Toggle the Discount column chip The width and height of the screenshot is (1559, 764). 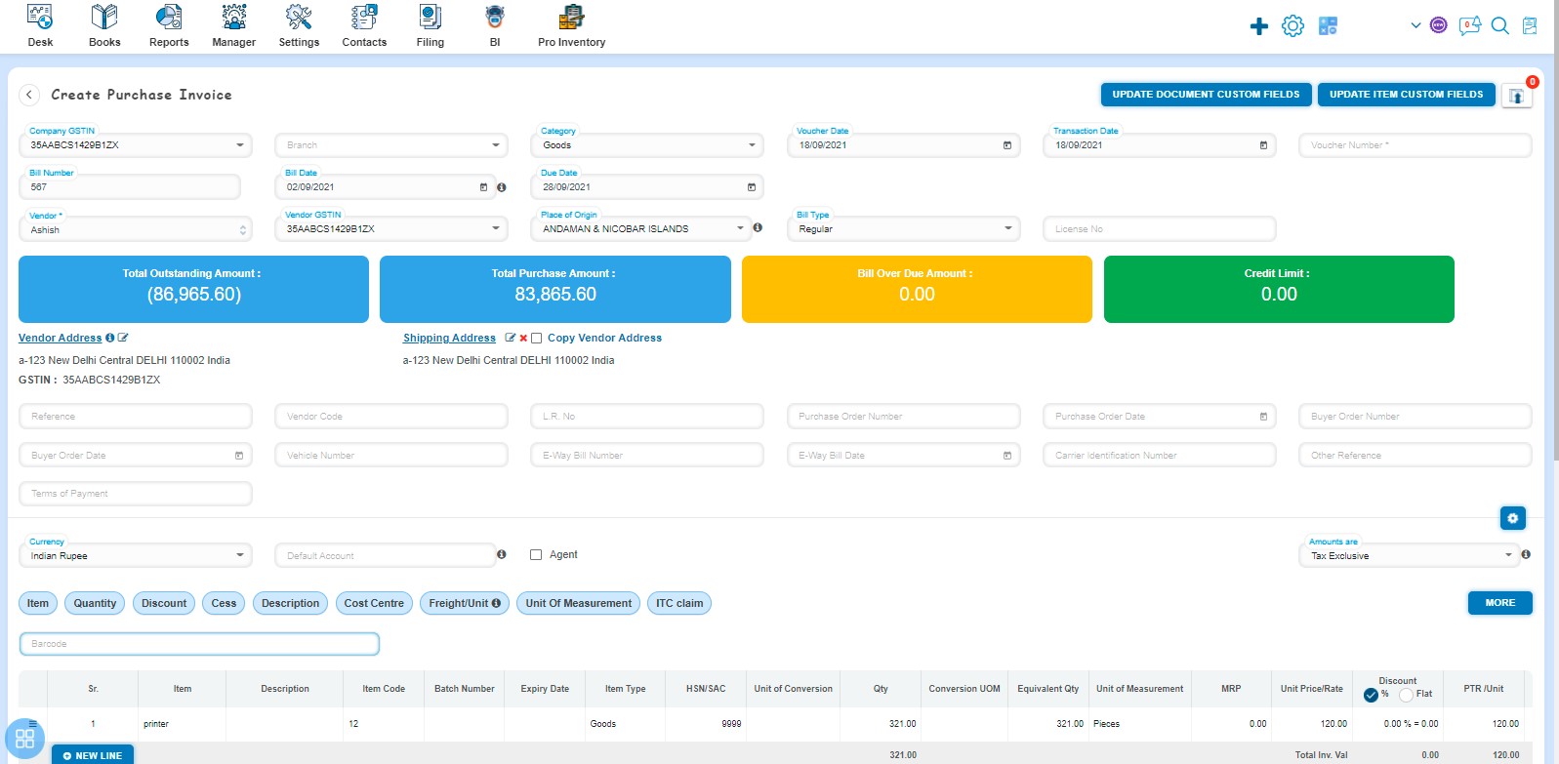point(164,603)
